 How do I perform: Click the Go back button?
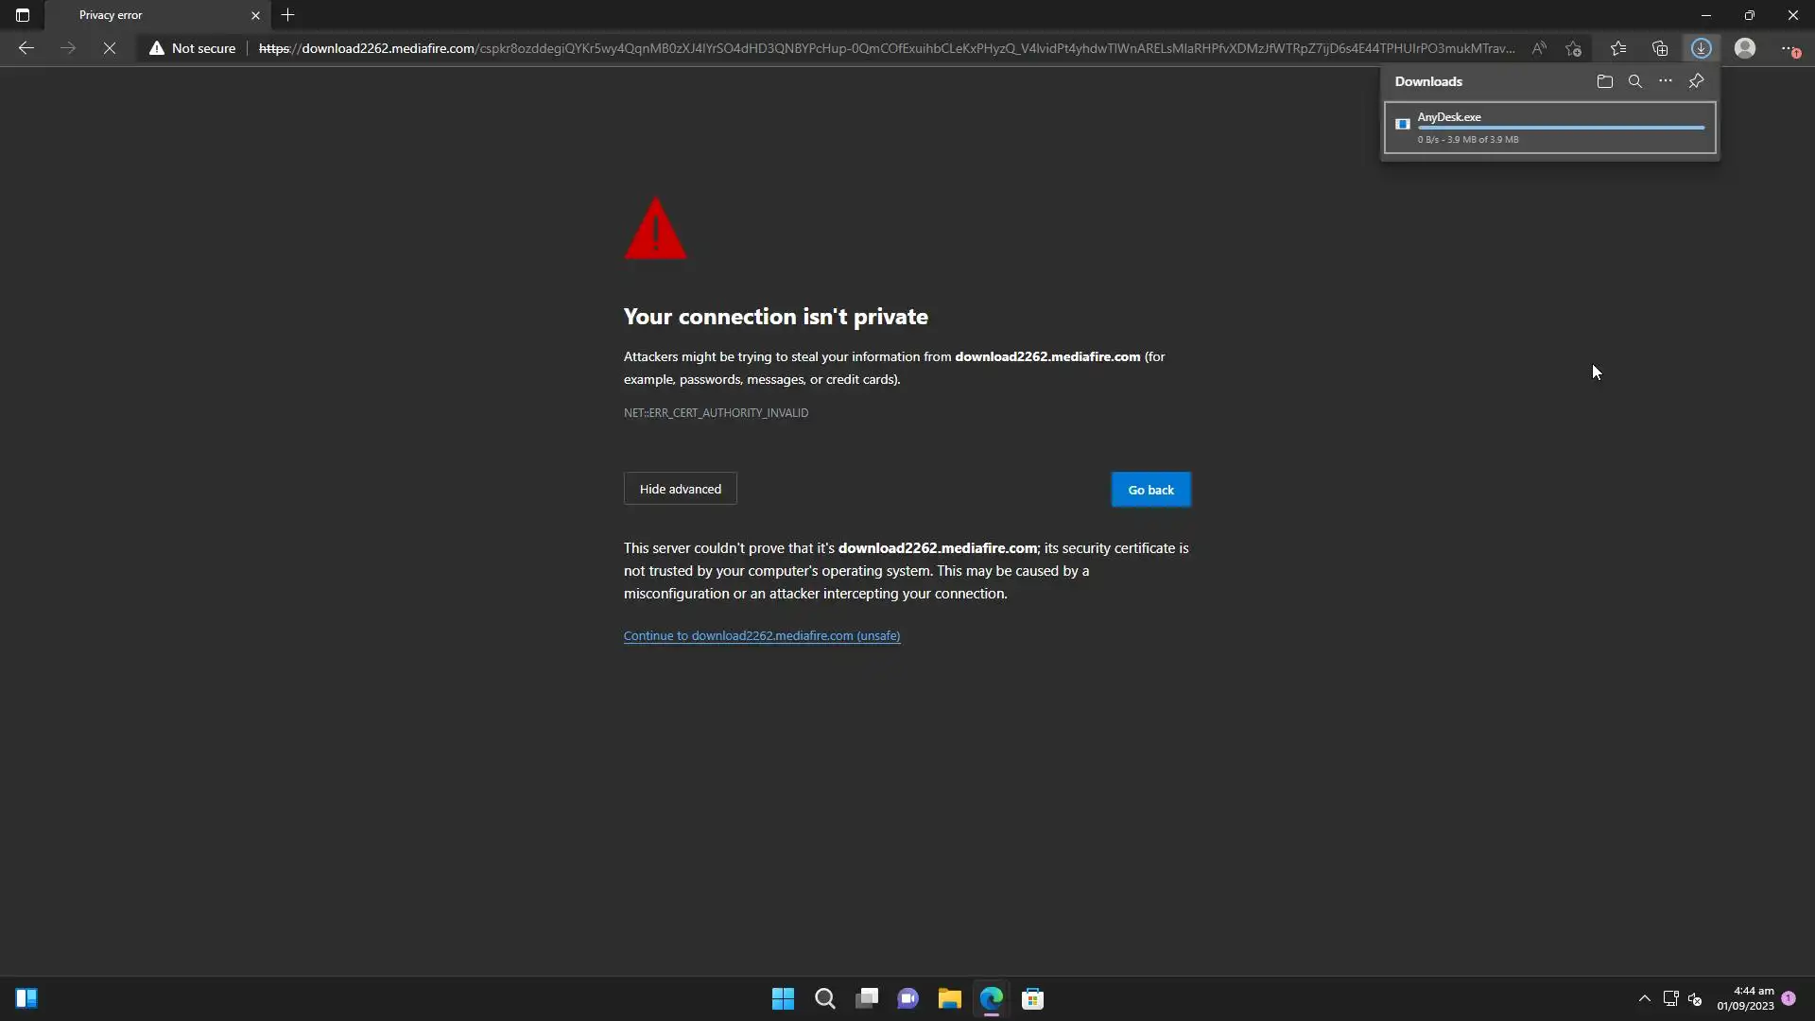(x=1150, y=490)
